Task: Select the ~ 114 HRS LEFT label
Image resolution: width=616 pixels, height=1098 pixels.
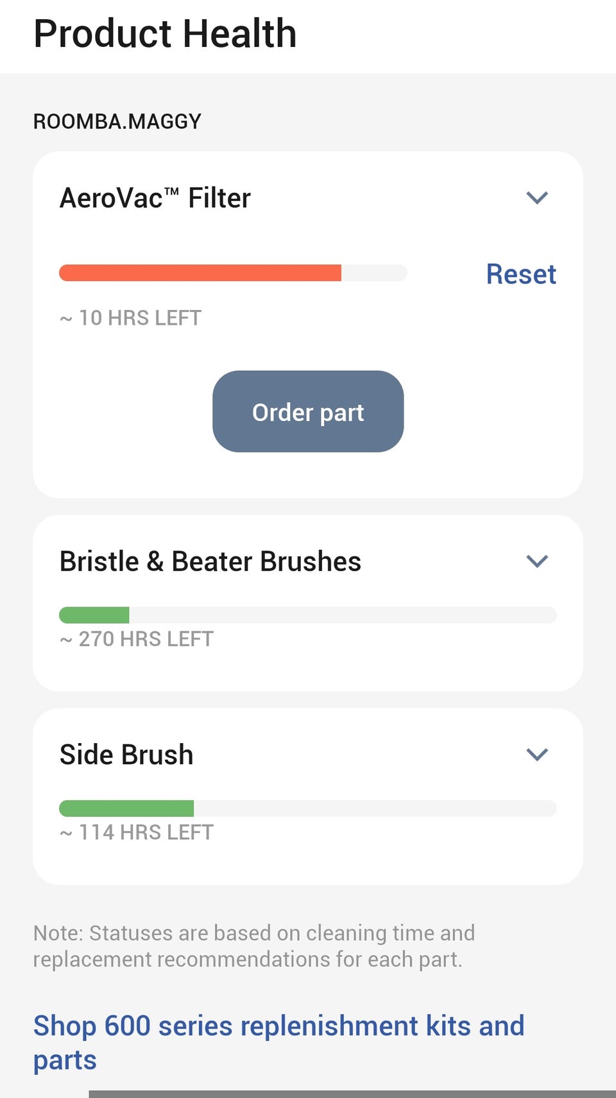Action: click(x=136, y=832)
